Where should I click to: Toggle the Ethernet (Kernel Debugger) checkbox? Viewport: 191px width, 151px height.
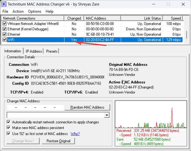[x=5, y=29]
